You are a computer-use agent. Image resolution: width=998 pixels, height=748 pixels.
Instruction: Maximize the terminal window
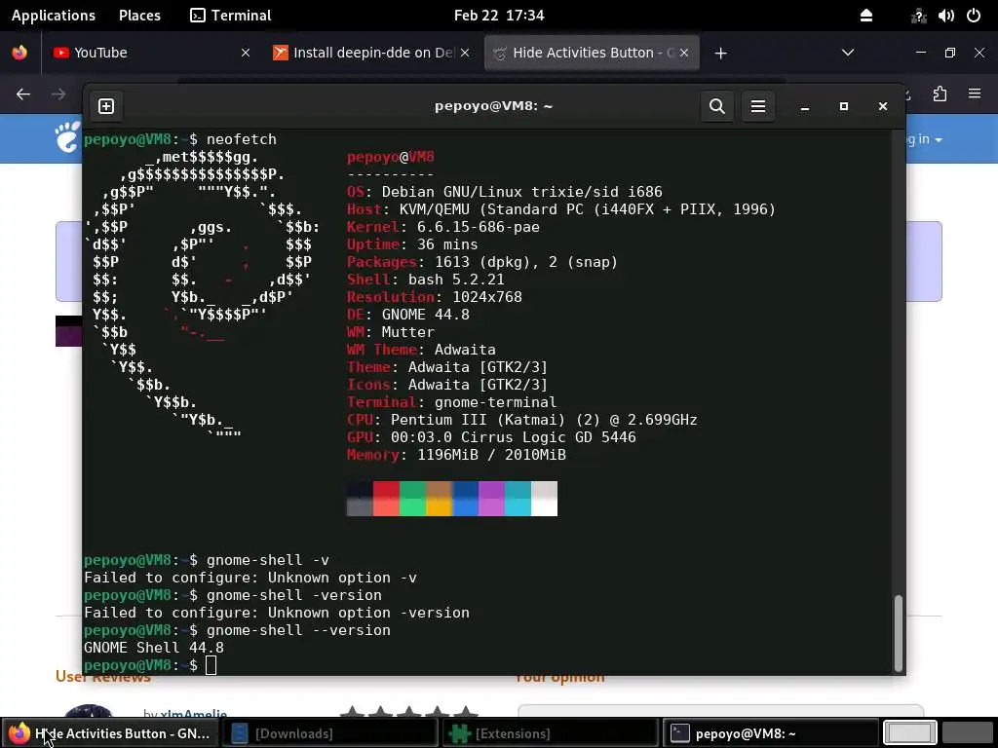[844, 106]
